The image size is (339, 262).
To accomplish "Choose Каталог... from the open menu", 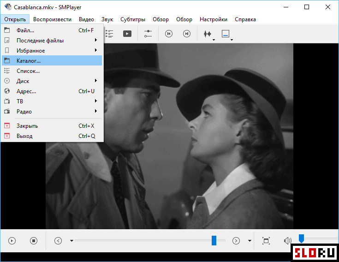I will 52,60.
